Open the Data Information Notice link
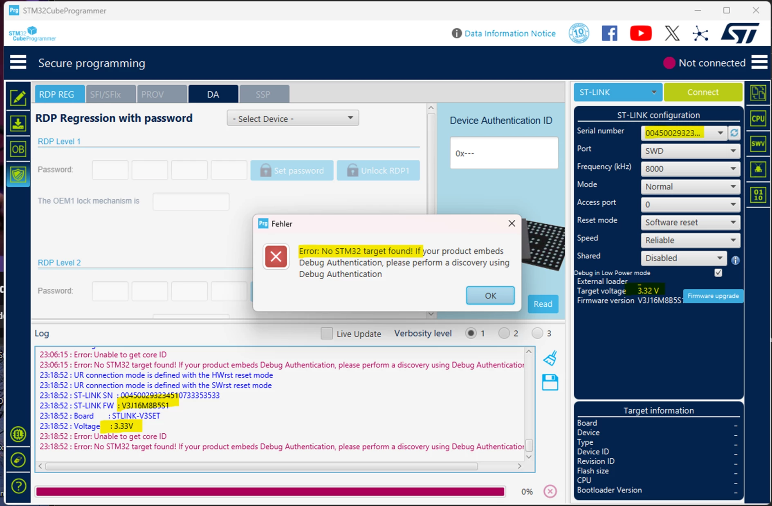This screenshot has width=772, height=506. point(510,33)
